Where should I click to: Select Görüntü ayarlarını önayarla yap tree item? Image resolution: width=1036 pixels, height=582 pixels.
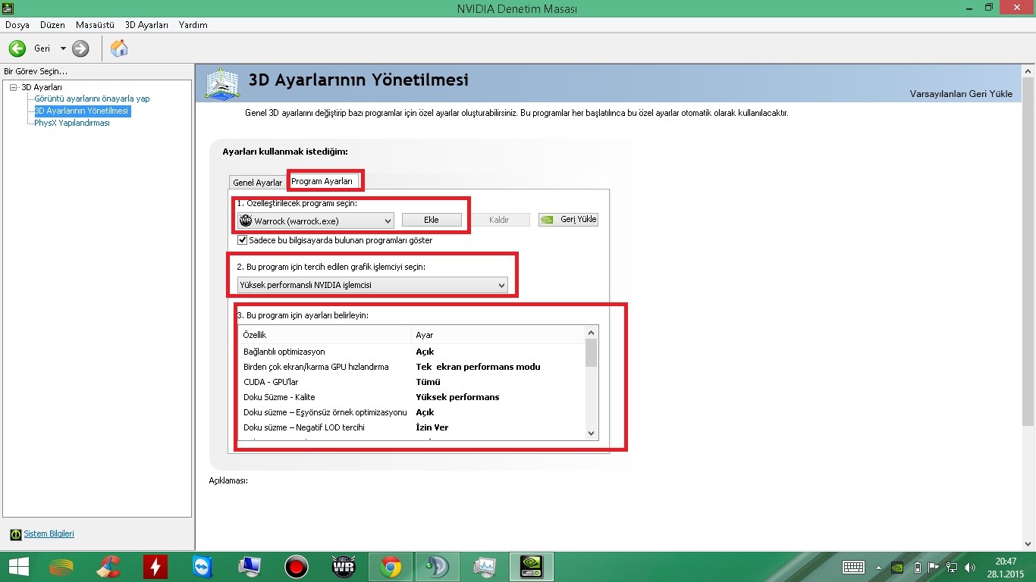92,99
